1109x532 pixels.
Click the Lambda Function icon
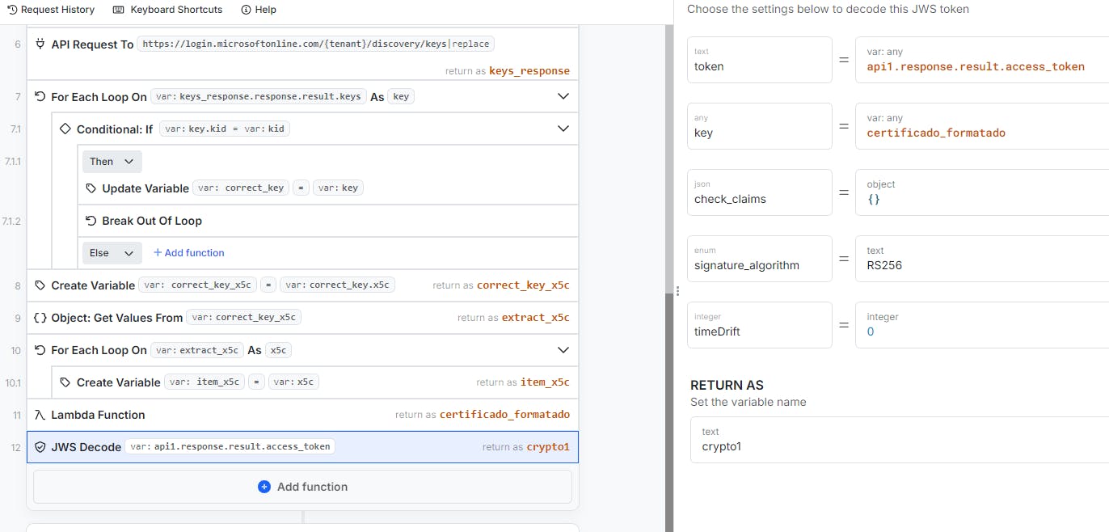(x=40, y=415)
